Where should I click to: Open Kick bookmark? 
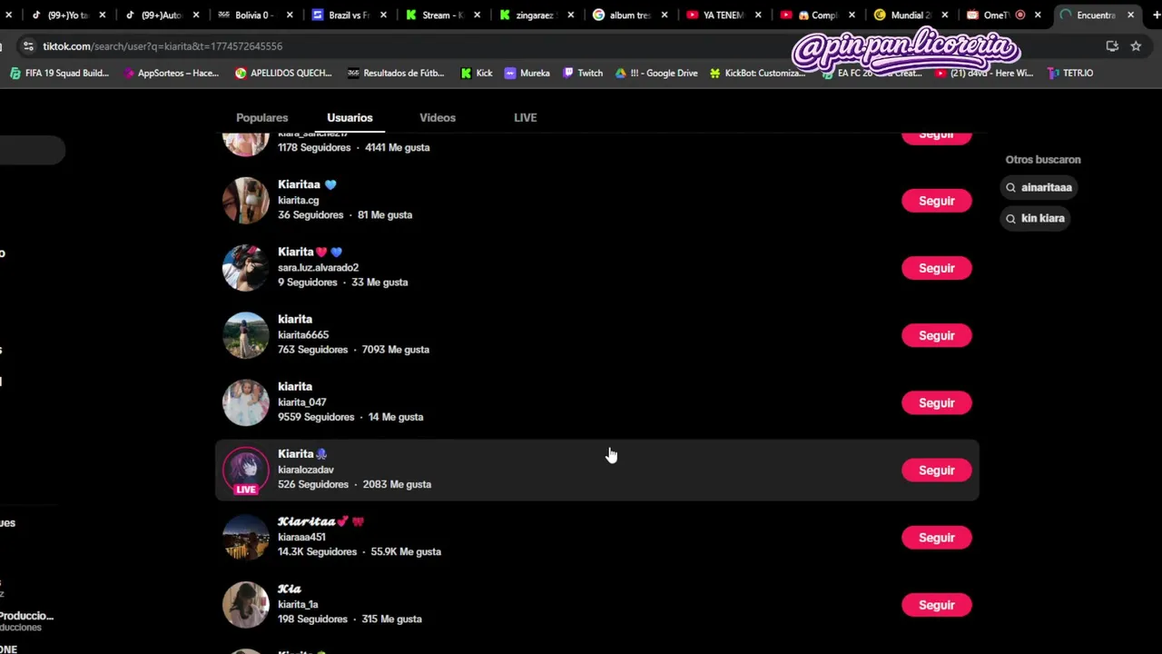pyautogui.click(x=477, y=73)
